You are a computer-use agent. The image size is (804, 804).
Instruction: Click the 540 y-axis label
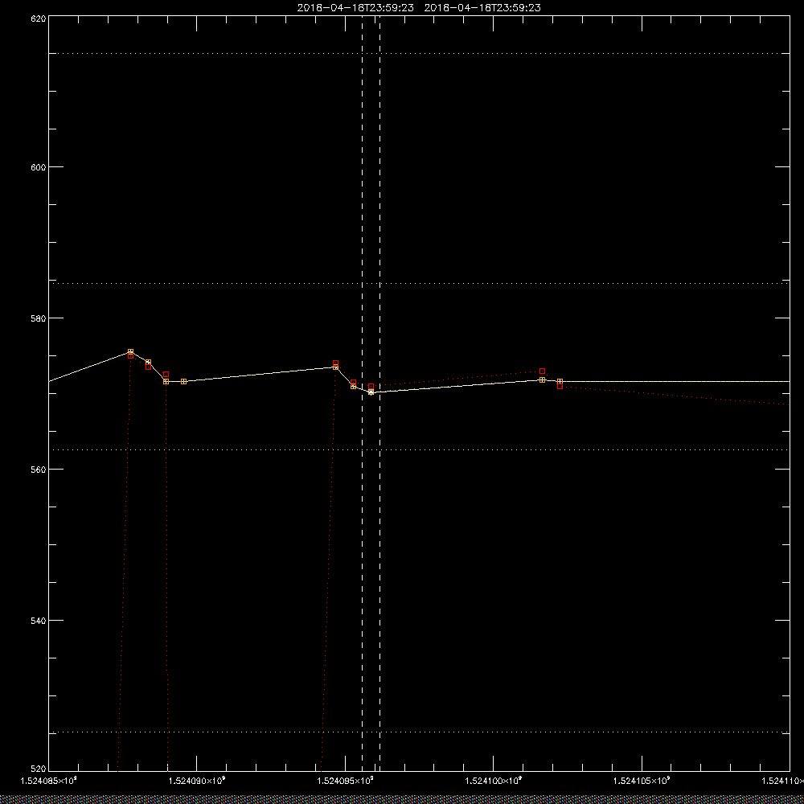tap(39, 621)
